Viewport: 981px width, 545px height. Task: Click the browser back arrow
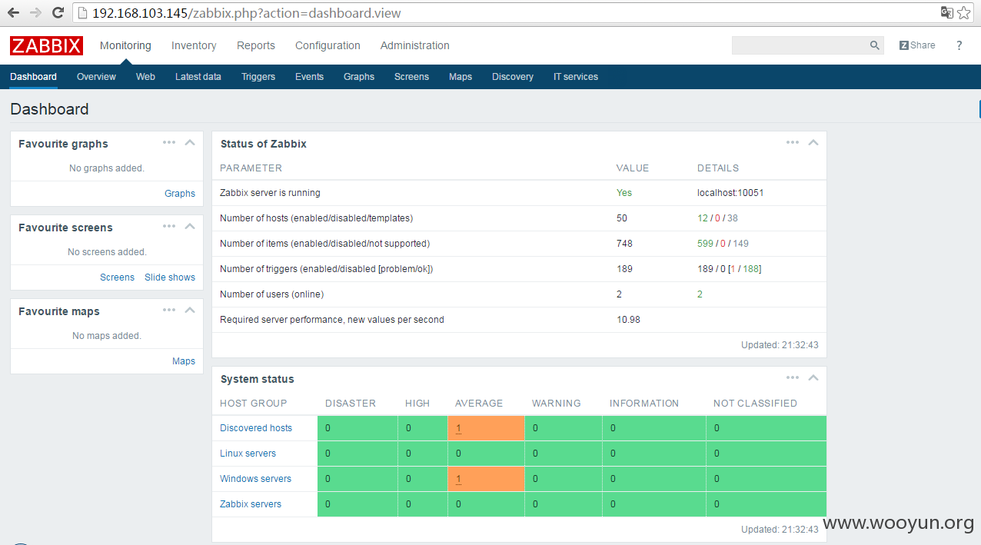14,13
